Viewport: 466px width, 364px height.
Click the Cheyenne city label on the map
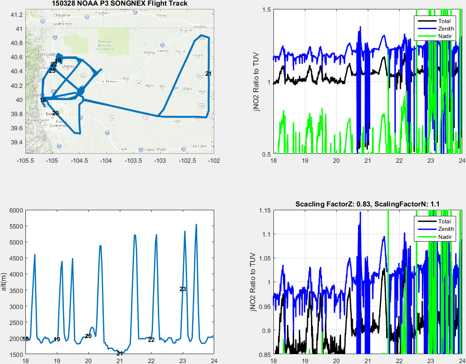point(62,15)
